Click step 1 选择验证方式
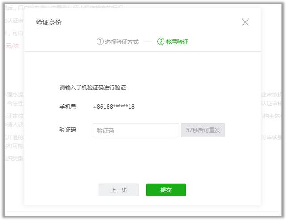The height and width of the screenshot is (220, 286). coord(118,42)
